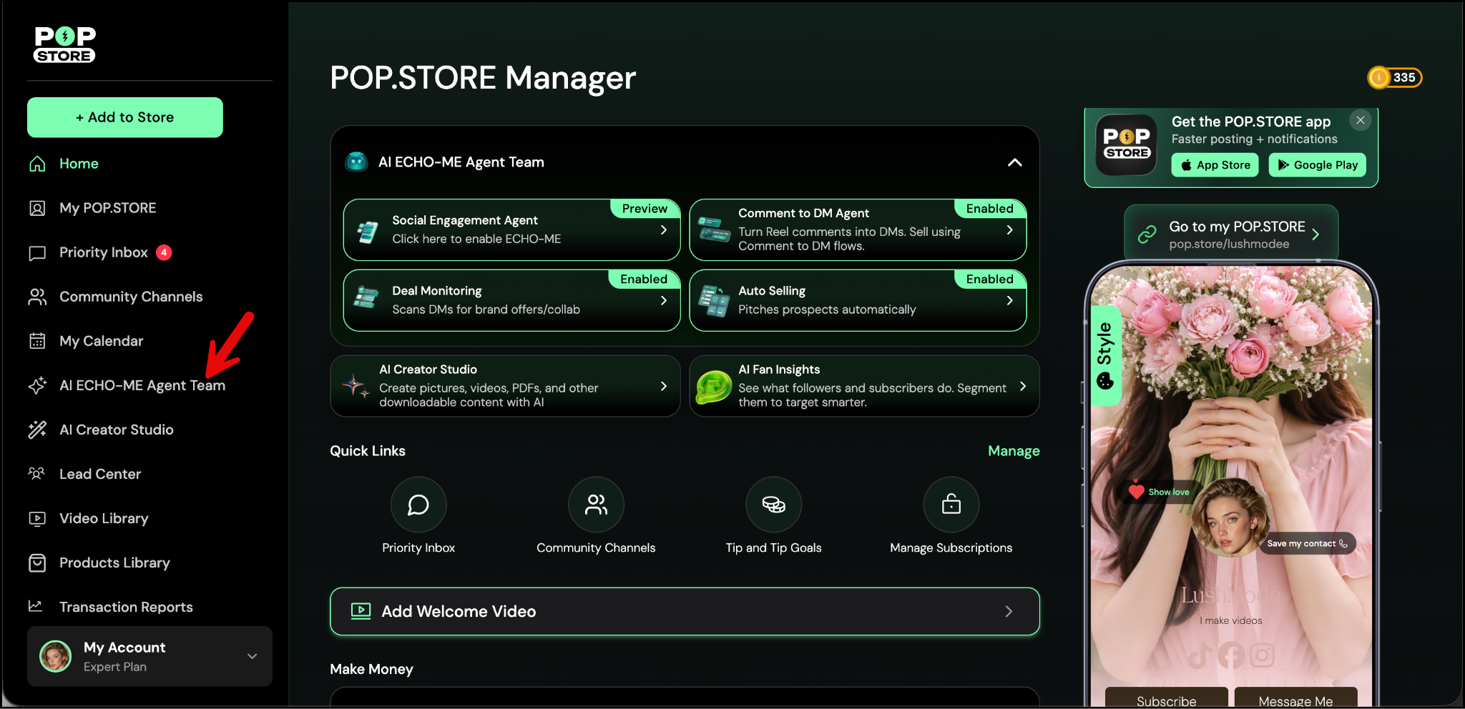Click the Priority Inbox quick link icon

(x=418, y=505)
